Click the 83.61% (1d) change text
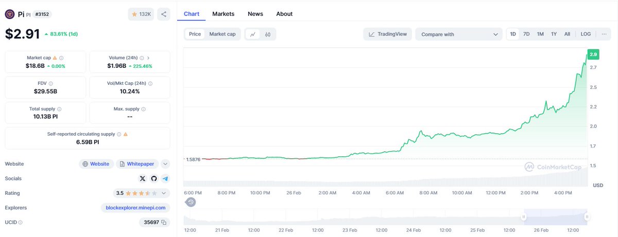618x237 pixels. (x=64, y=34)
